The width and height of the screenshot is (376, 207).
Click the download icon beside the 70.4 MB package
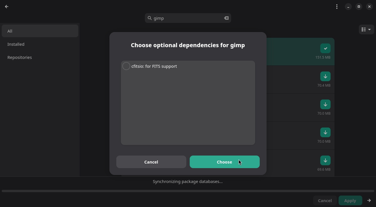(x=325, y=76)
